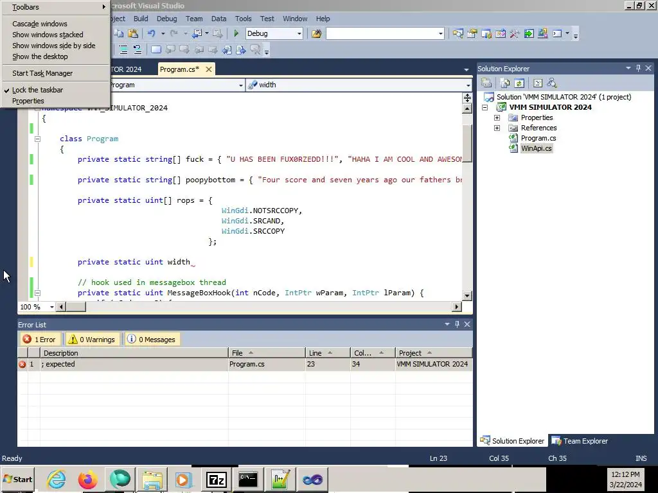
Task: Open the editor zoom 100 % dropdown
Action: (51, 307)
